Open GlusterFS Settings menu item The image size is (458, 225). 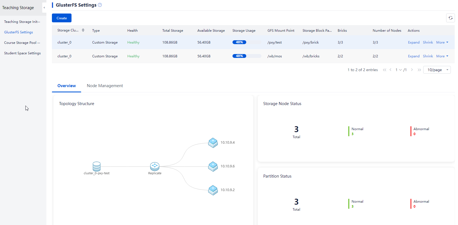click(18, 32)
